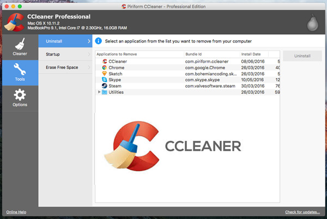Select the Steam application name
327x219 pixels.
(114, 86)
